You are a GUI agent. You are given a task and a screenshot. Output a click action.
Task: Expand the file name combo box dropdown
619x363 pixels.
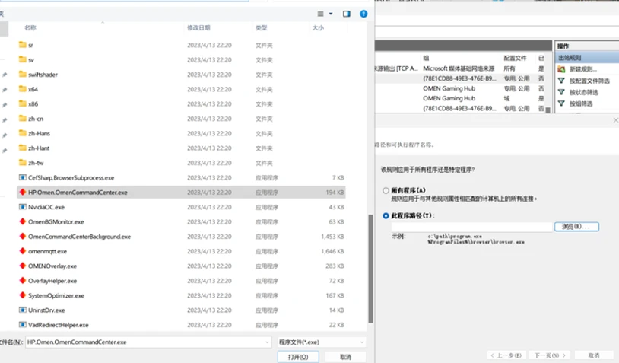click(x=267, y=342)
